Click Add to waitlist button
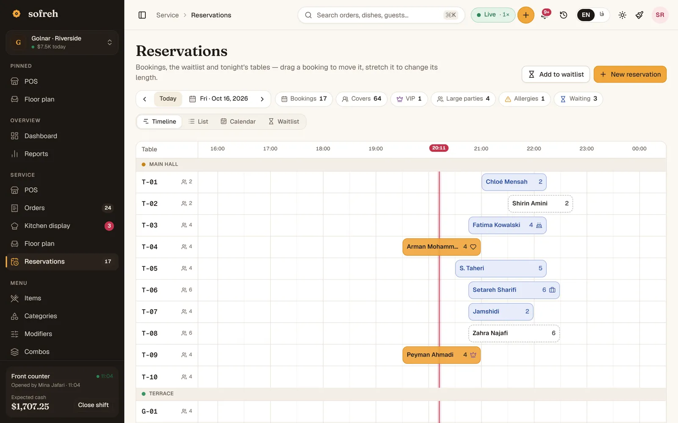The height and width of the screenshot is (423, 678). coord(556,74)
